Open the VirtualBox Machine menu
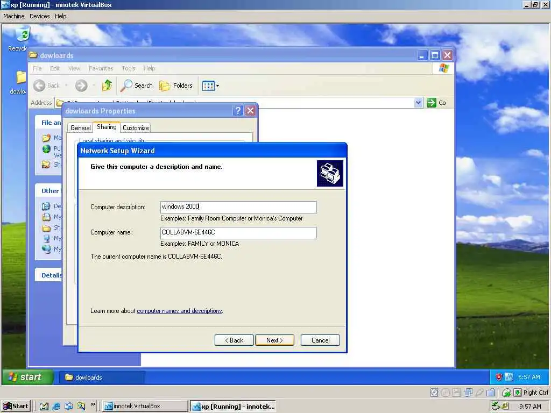 [13, 16]
